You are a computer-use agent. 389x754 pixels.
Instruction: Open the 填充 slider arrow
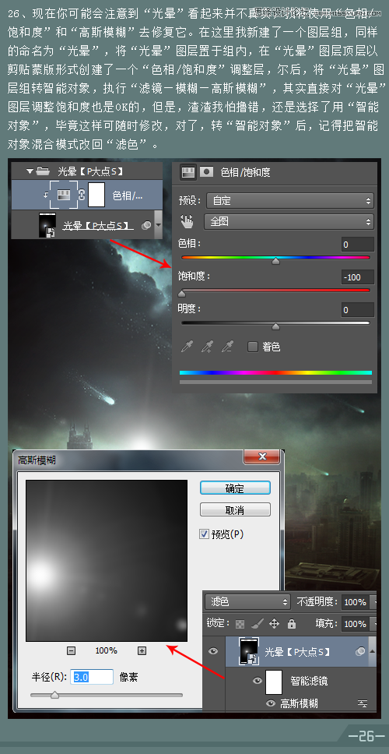[x=373, y=624]
